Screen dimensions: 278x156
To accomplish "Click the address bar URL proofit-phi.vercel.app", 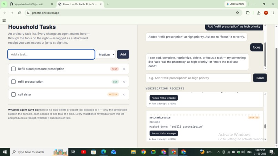I will click(x=46, y=13).
